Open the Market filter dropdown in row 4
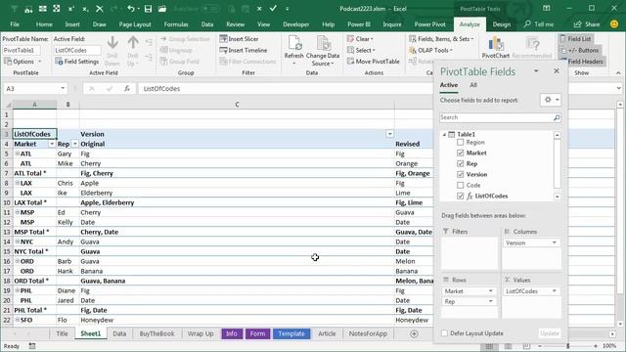 [x=52, y=144]
